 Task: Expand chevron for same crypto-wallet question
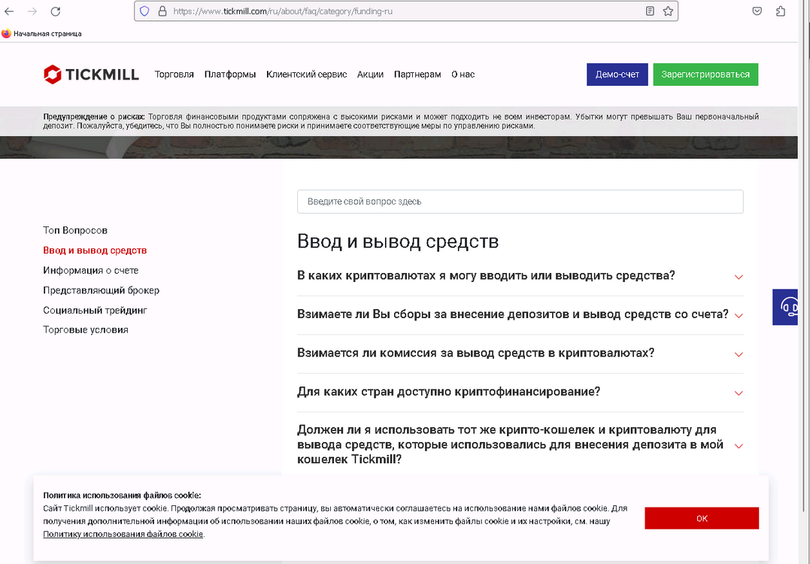click(739, 446)
